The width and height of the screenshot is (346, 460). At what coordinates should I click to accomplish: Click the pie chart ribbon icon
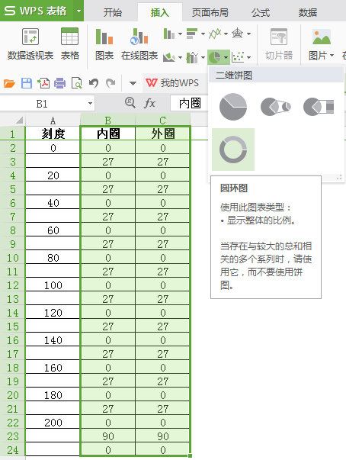pos(215,57)
